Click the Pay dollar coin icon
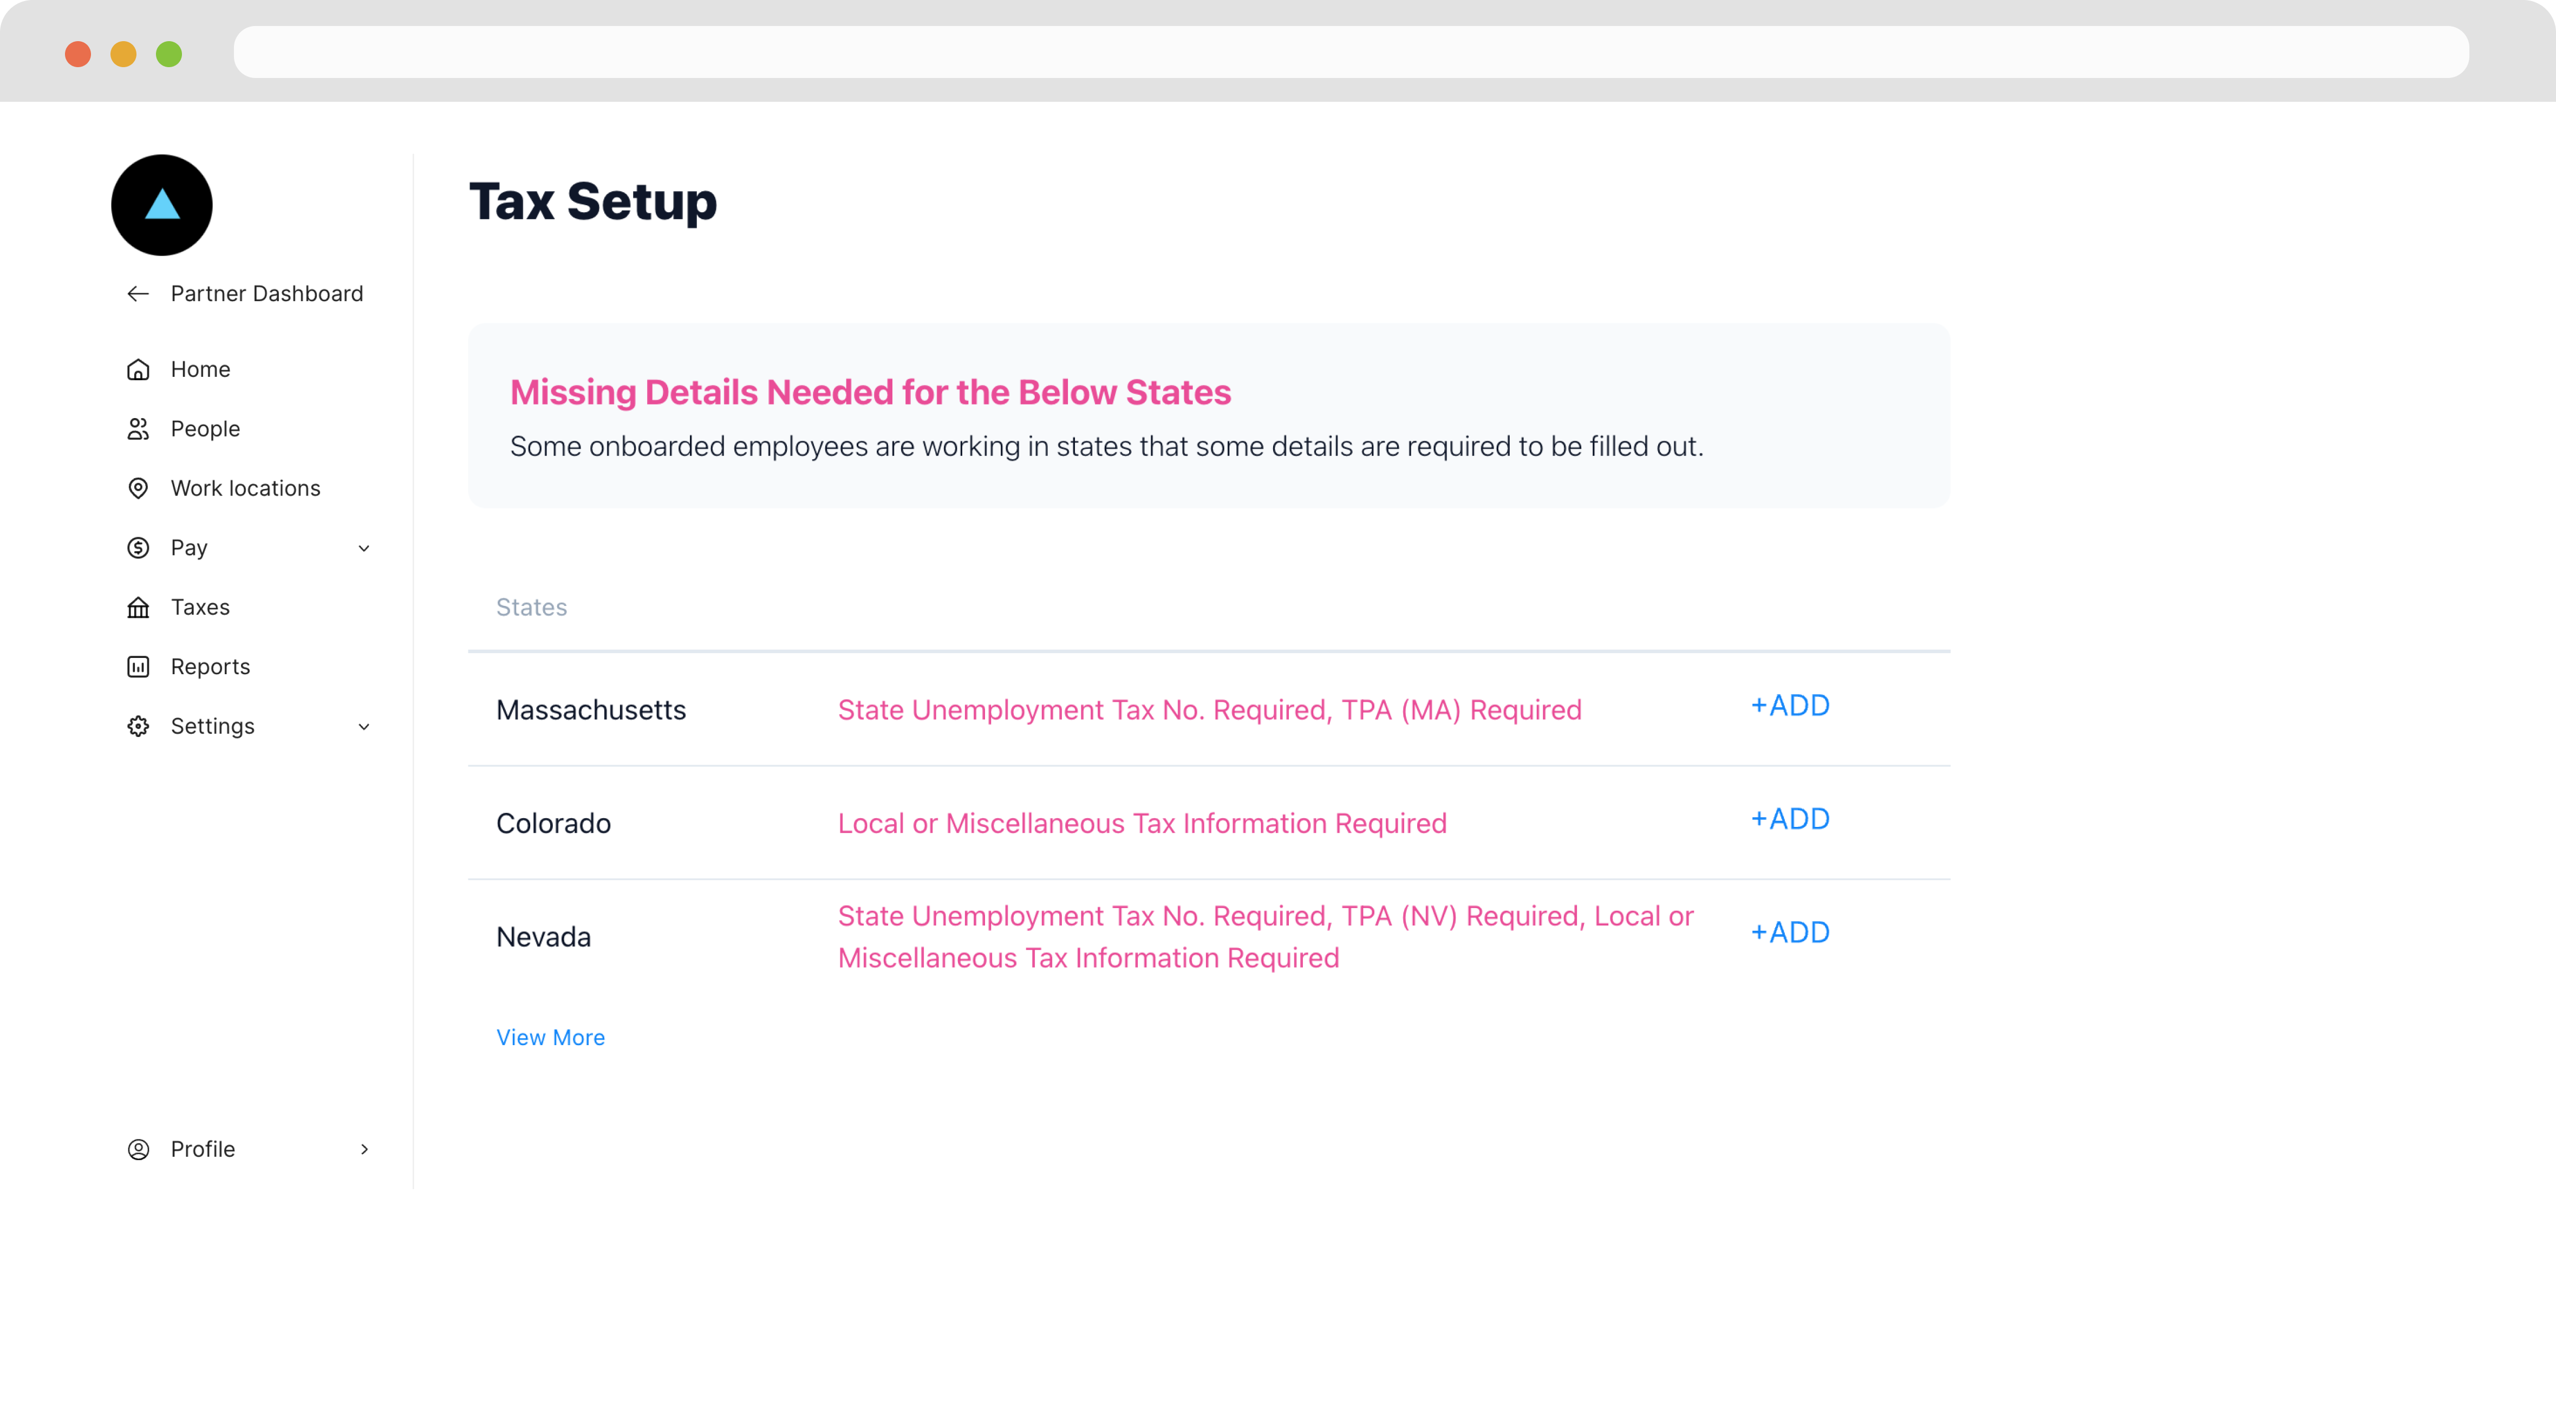 tap(138, 547)
